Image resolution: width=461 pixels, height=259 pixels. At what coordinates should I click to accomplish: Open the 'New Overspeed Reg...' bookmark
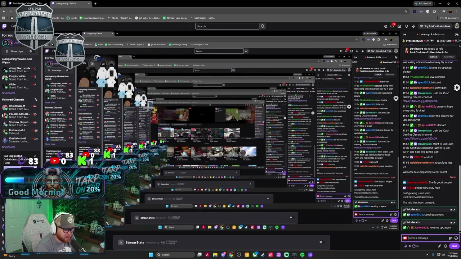tap(91, 18)
